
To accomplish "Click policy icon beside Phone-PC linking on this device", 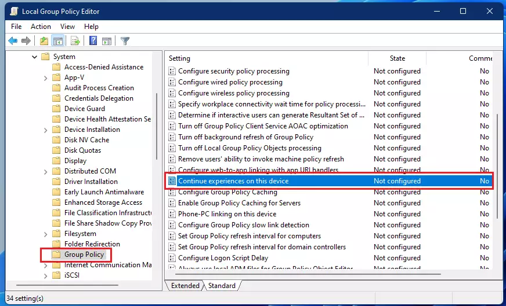I will (172, 214).
